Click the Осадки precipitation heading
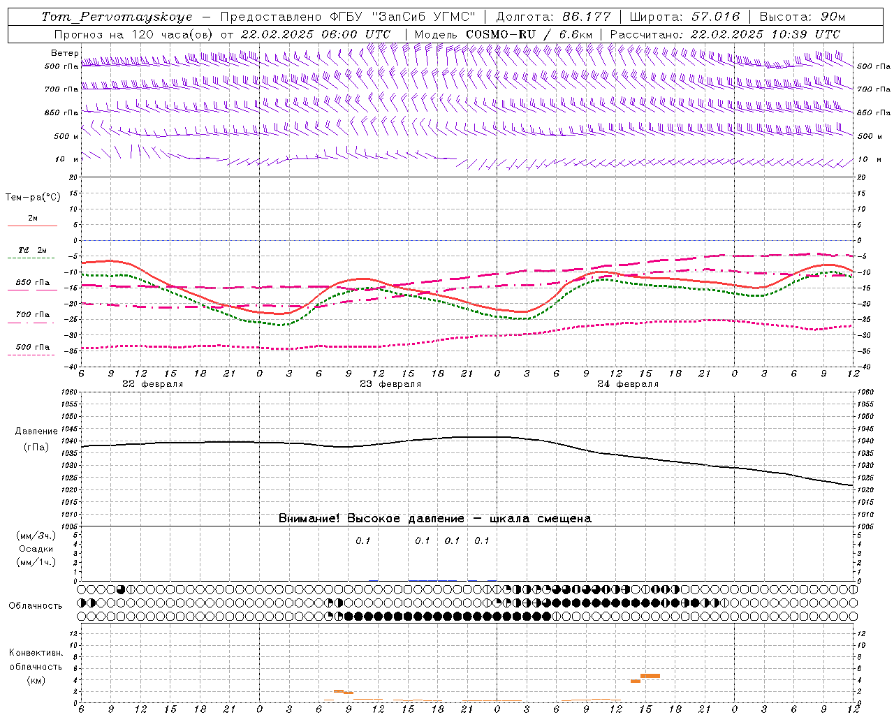Screen dimensions: 894x715 (x=36, y=549)
